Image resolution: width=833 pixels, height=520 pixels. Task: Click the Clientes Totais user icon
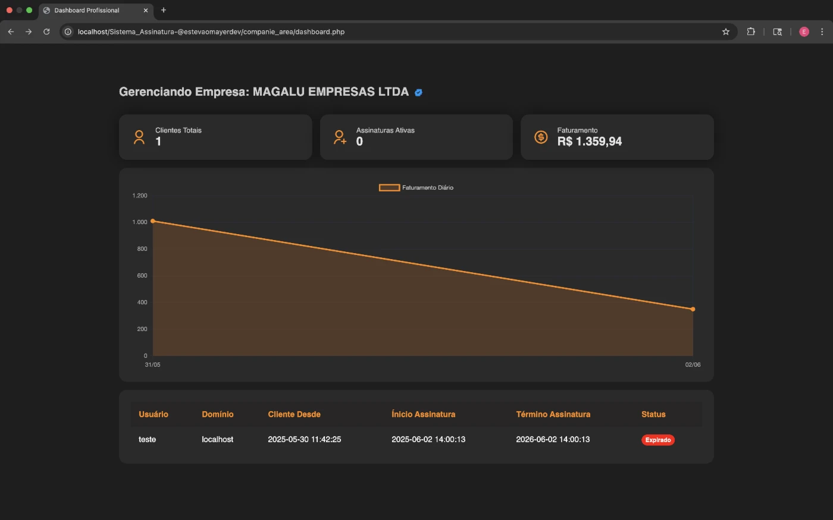click(x=139, y=137)
